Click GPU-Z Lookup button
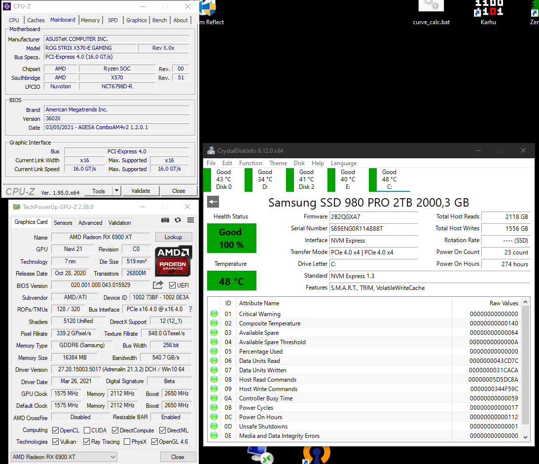Image resolution: width=539 pixels, height=464 pixels. pos(173,237)
